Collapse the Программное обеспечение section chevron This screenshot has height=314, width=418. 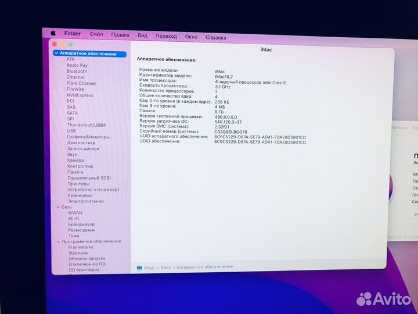pos(59,242)
